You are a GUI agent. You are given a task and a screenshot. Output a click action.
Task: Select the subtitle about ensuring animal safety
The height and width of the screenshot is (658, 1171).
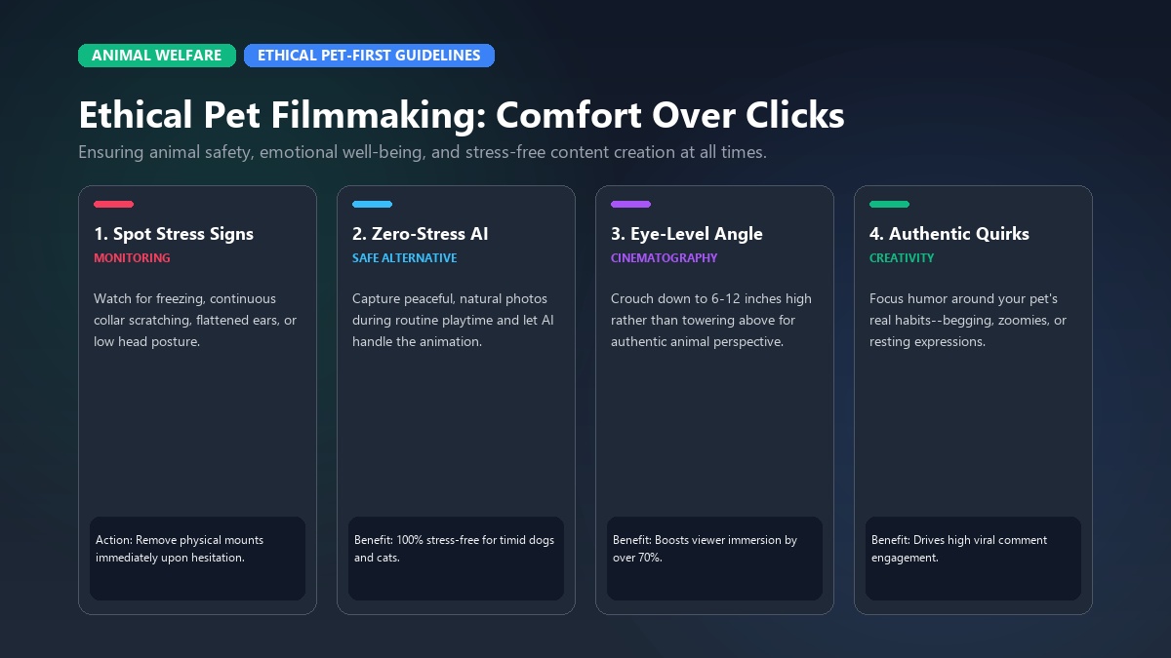(x=423, y=153)
